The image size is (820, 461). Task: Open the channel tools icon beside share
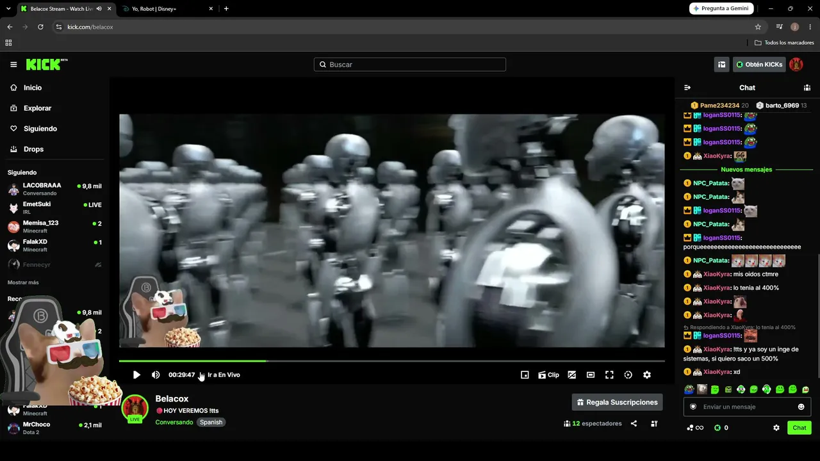[x=654, y=423]
